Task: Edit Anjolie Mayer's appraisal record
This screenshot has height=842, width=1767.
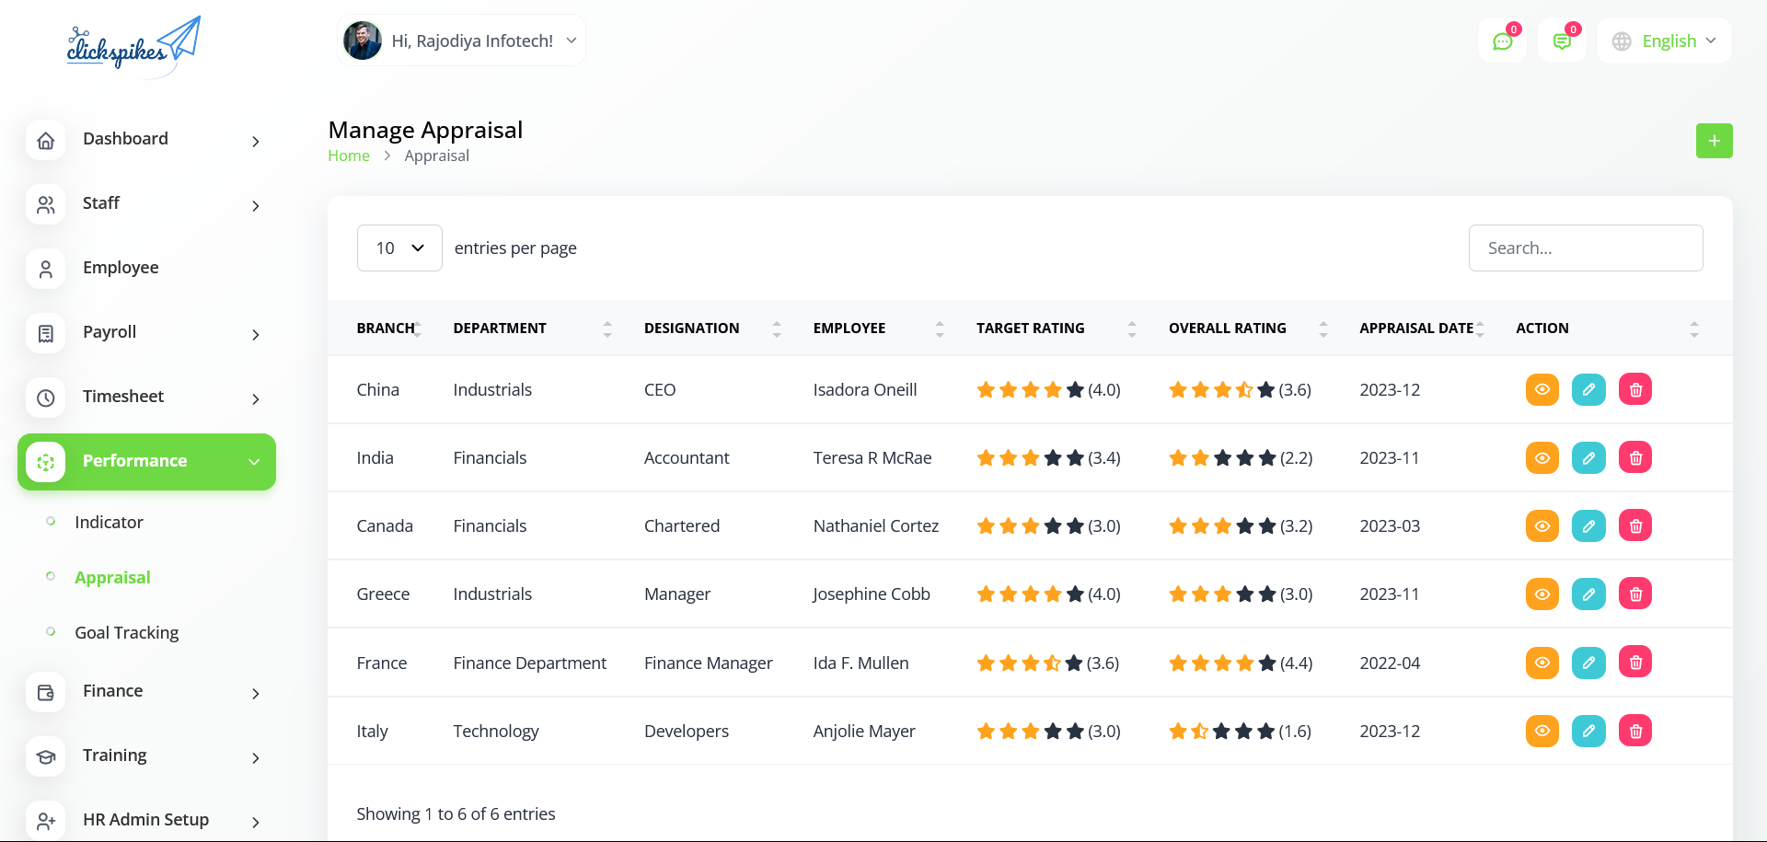Action: click(x=1588, y=731)
